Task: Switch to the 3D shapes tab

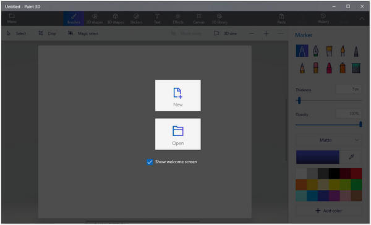Action: coord(115,19)
